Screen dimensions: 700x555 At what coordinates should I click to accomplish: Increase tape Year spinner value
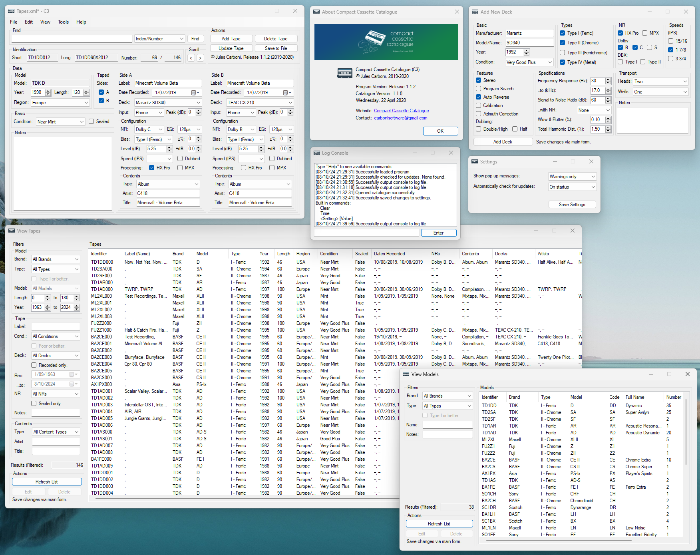click(x=48, y=91)
